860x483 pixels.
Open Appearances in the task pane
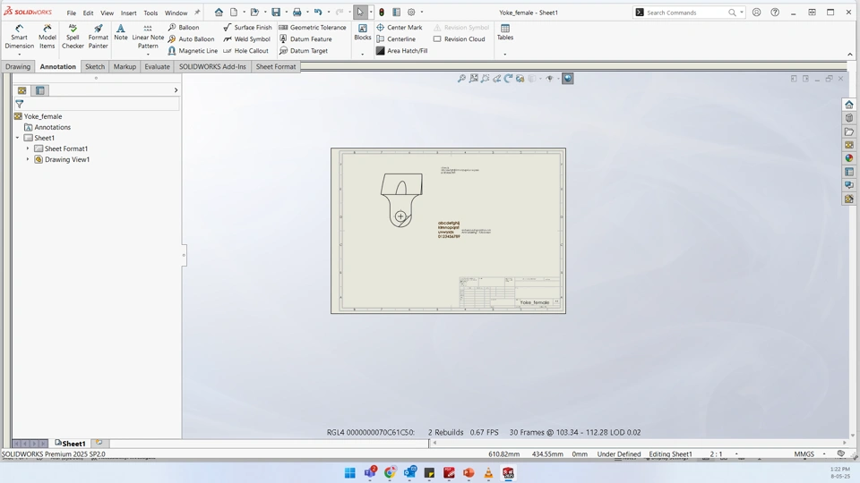coord(849,158)
